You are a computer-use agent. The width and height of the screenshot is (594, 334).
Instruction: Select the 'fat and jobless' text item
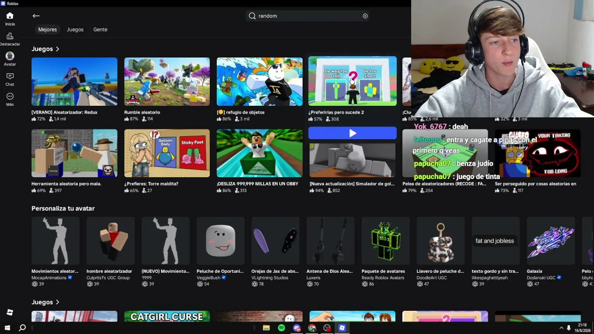496,241
